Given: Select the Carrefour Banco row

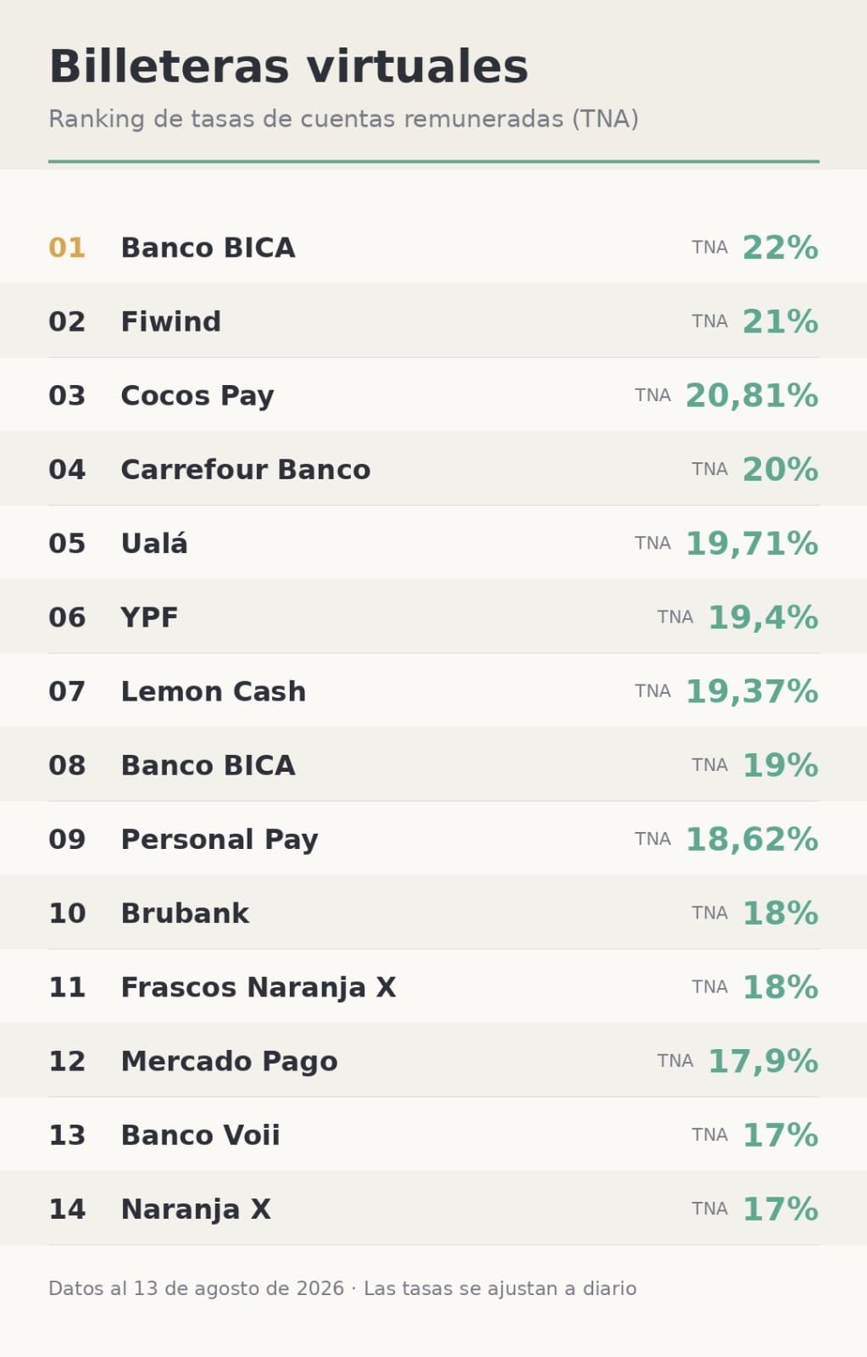Looking at the screenshot, I should [433, 468].
